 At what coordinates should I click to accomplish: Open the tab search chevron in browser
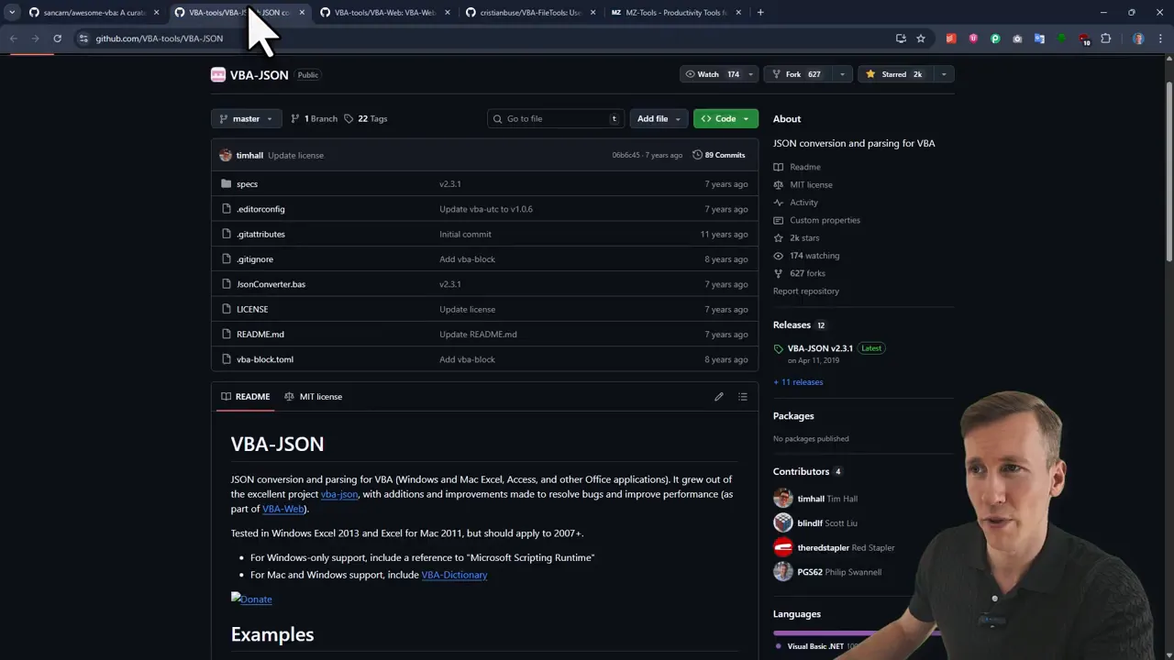[x=12, y=13]
